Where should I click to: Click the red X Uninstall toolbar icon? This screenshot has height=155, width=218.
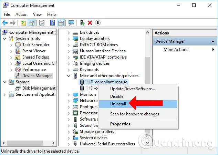click(90, 23)
